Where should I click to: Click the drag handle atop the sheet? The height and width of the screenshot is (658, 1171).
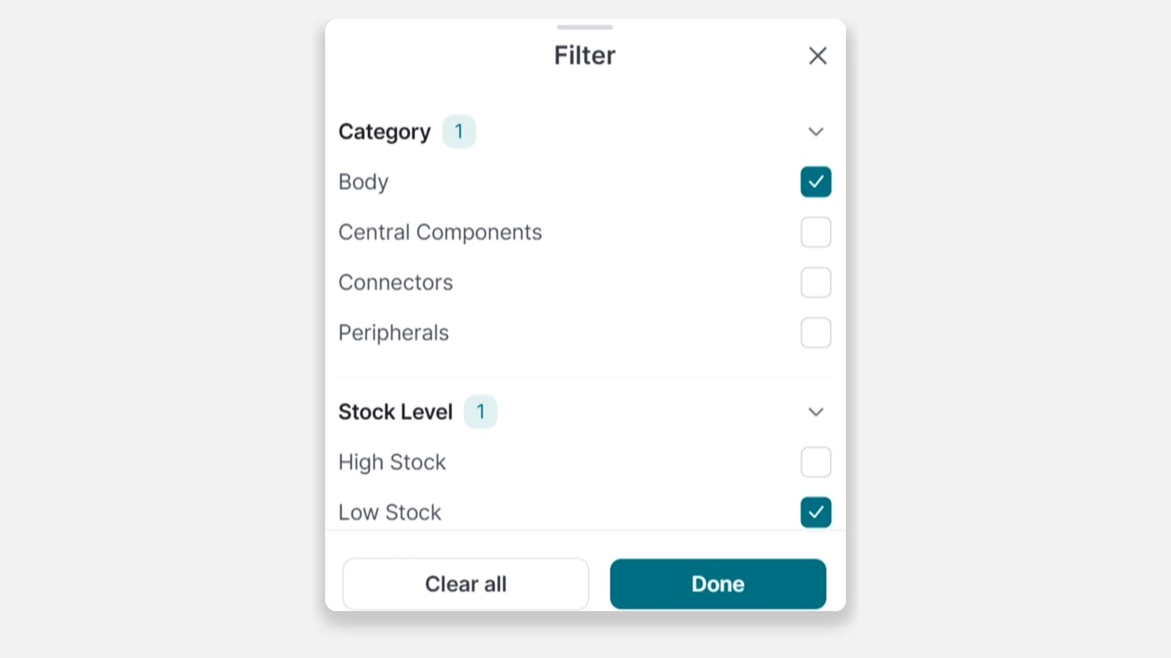[x=584, y=27]
